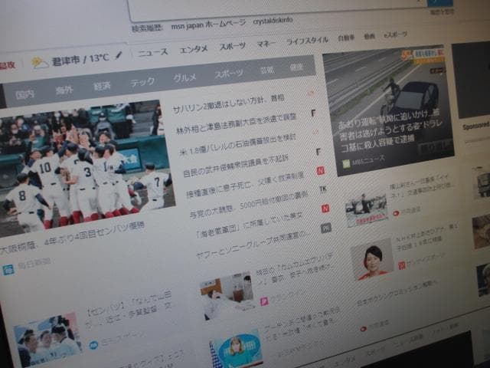This screenshot has width=490, height=368.
Task: Open ライフスタイル in top navigation
Action: tap(307, 41)
